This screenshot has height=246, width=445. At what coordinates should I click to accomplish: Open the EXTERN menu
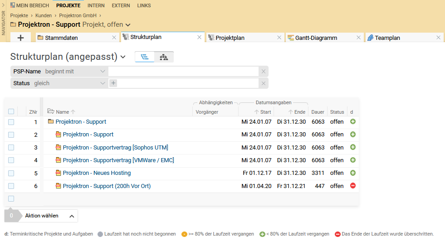121,5
